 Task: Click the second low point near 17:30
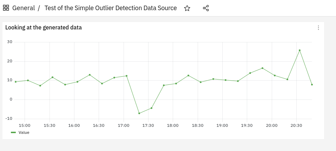click(x=152, y=108)
